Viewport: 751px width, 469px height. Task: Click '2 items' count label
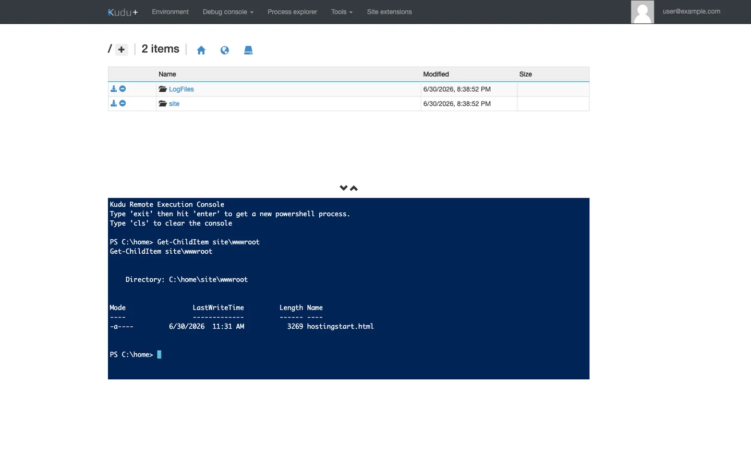click(x=160, y=49)
